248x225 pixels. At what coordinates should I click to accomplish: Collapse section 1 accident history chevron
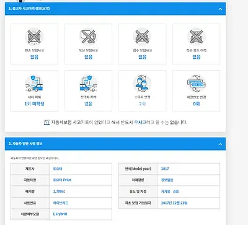[x=220, y=9]
